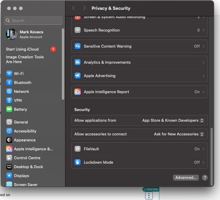Open the Desktop & Dock icon
The image size is (220, 200).
(x=9, y=167)
